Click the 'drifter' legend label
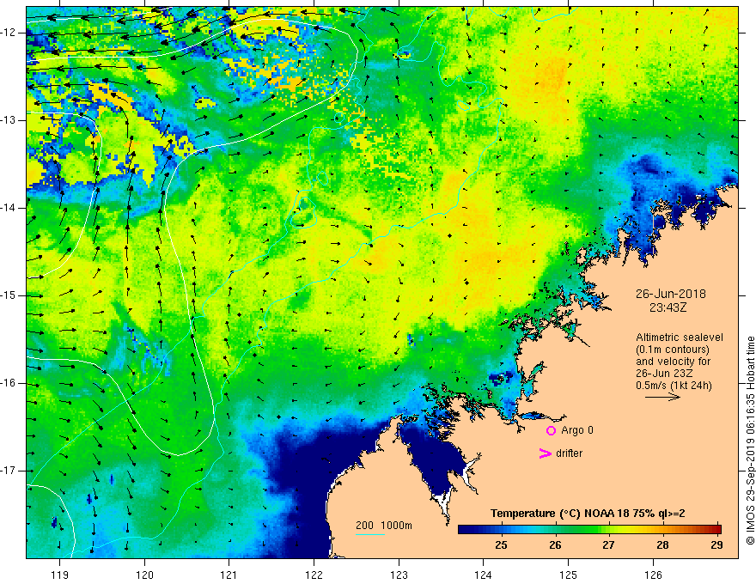 (569, 453)
